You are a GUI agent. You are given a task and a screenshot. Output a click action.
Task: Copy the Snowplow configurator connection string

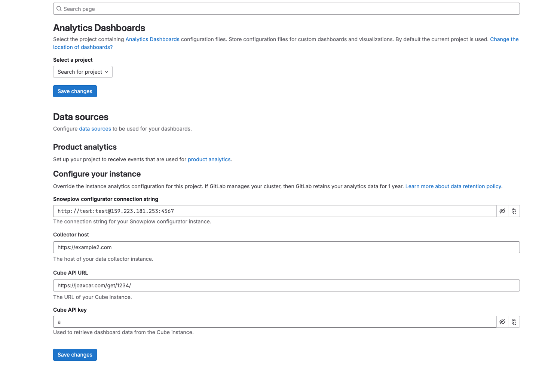coord(514,211)
